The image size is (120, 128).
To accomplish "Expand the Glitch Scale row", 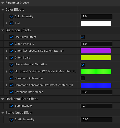I will pyautogui.click(x=7, y=58).
